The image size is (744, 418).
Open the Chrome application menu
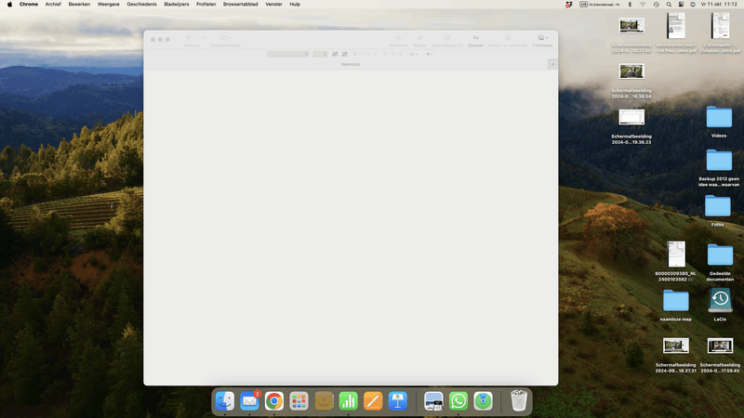[29, 5]
